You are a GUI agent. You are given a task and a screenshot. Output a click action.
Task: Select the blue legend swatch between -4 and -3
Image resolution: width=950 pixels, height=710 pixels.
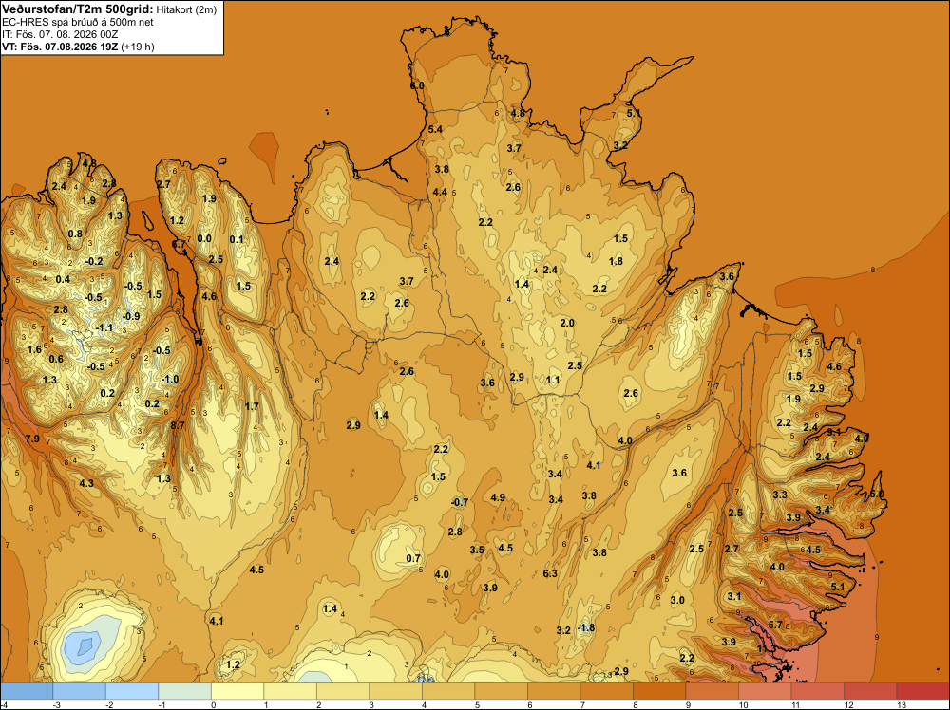(x=27, y=691)
